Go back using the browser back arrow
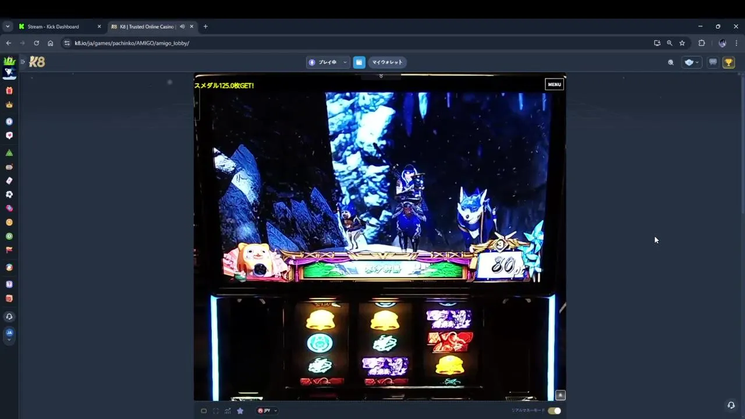This screenshot has width=745, height=419. [x=8, y=43]
